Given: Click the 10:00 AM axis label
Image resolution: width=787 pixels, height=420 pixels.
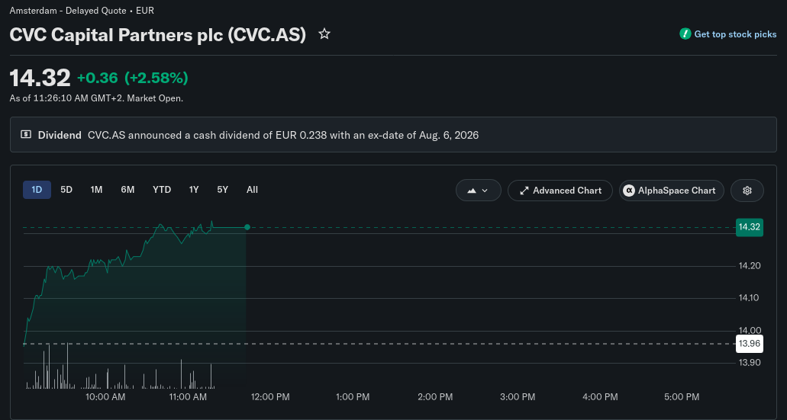Looking at the screenshot, I should (105, 397).
